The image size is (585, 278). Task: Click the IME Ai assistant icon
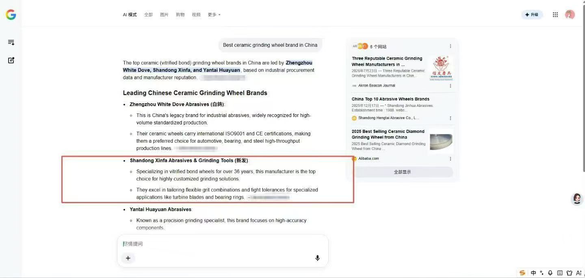point(579,273)
